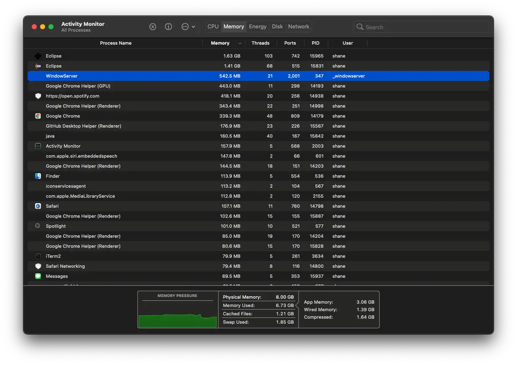This screenshot has height=365, width=517.
Task: Click the Memory Used 6.73 GB value
Action: coord(285,305)
